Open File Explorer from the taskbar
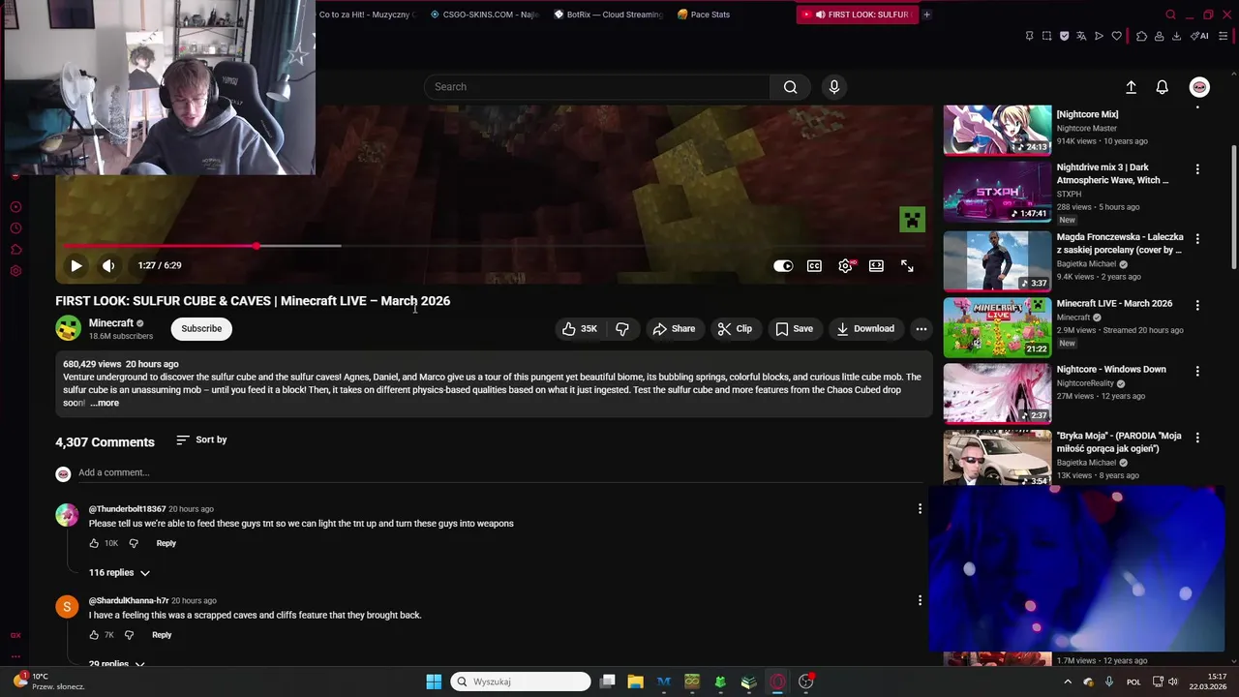 pyautogui.click(x=635, y=682)
